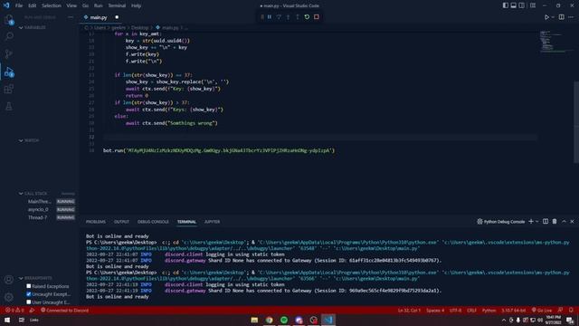The height and width of the screenshot is (326, 579).
Task: Click Go Live in status bar
Action: click(x=542, y=310)
